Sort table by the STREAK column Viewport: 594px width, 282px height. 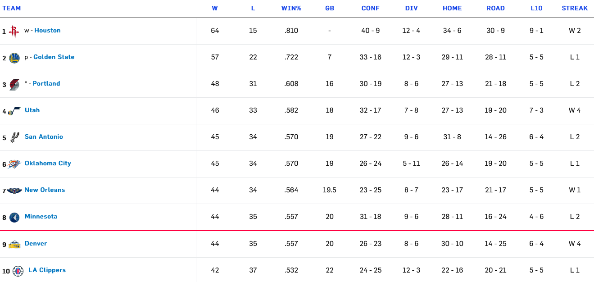point(575,8)
